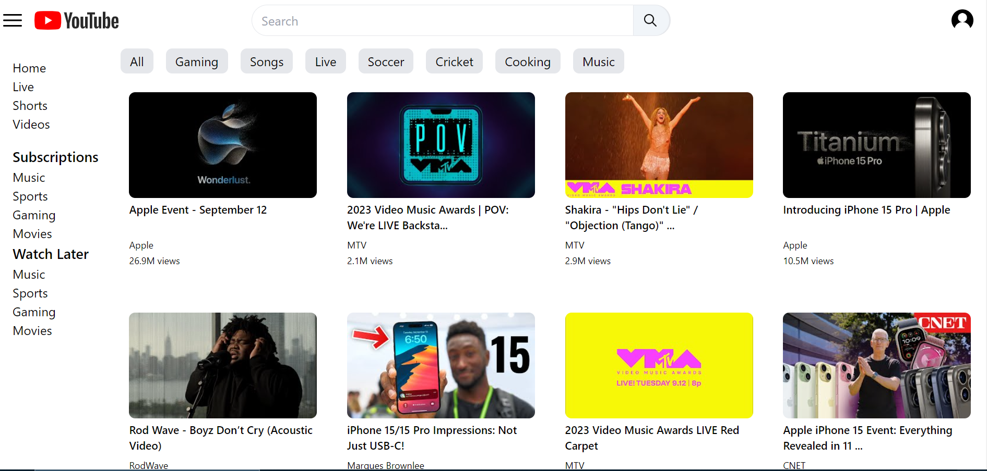Open title 'Apple iPhone 15 Event: Everything Revealed'

pos(867,438)
